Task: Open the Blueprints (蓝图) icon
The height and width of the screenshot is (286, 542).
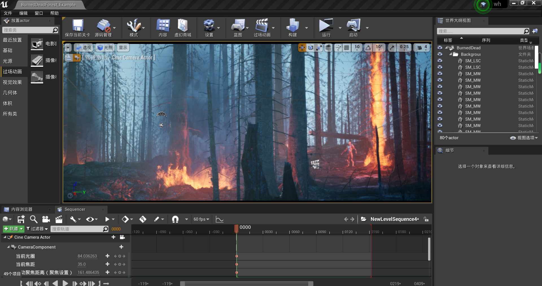Action: [238, 25]
